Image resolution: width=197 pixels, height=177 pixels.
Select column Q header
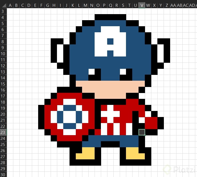tap(111, 6)
